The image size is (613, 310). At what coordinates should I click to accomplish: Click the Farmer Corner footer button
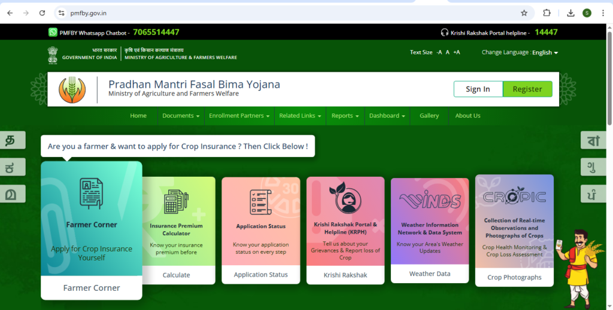click(92, 288)
